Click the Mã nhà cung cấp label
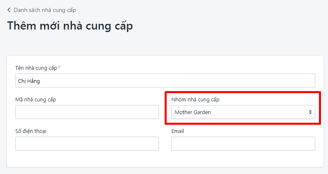The width and height of the screenshot is (328, 174). [x=35, y=99]
